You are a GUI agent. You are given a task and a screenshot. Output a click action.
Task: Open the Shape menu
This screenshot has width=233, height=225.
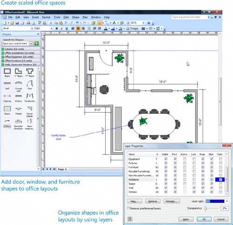(75, 17)
